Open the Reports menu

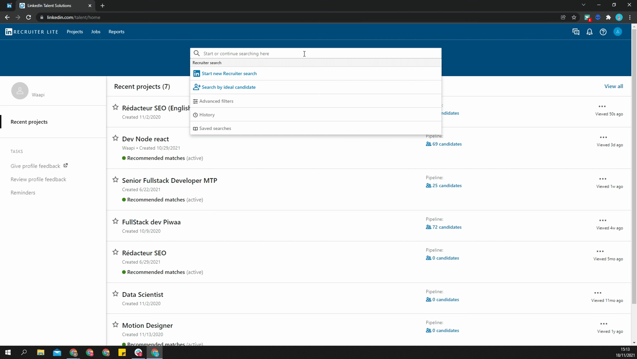pyautogui.click(x=116, y=32)
